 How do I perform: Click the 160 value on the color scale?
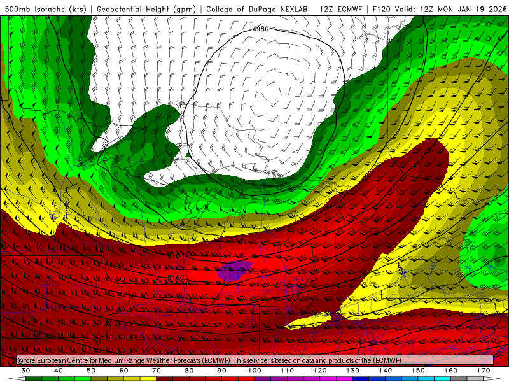[x=451, y=371]
